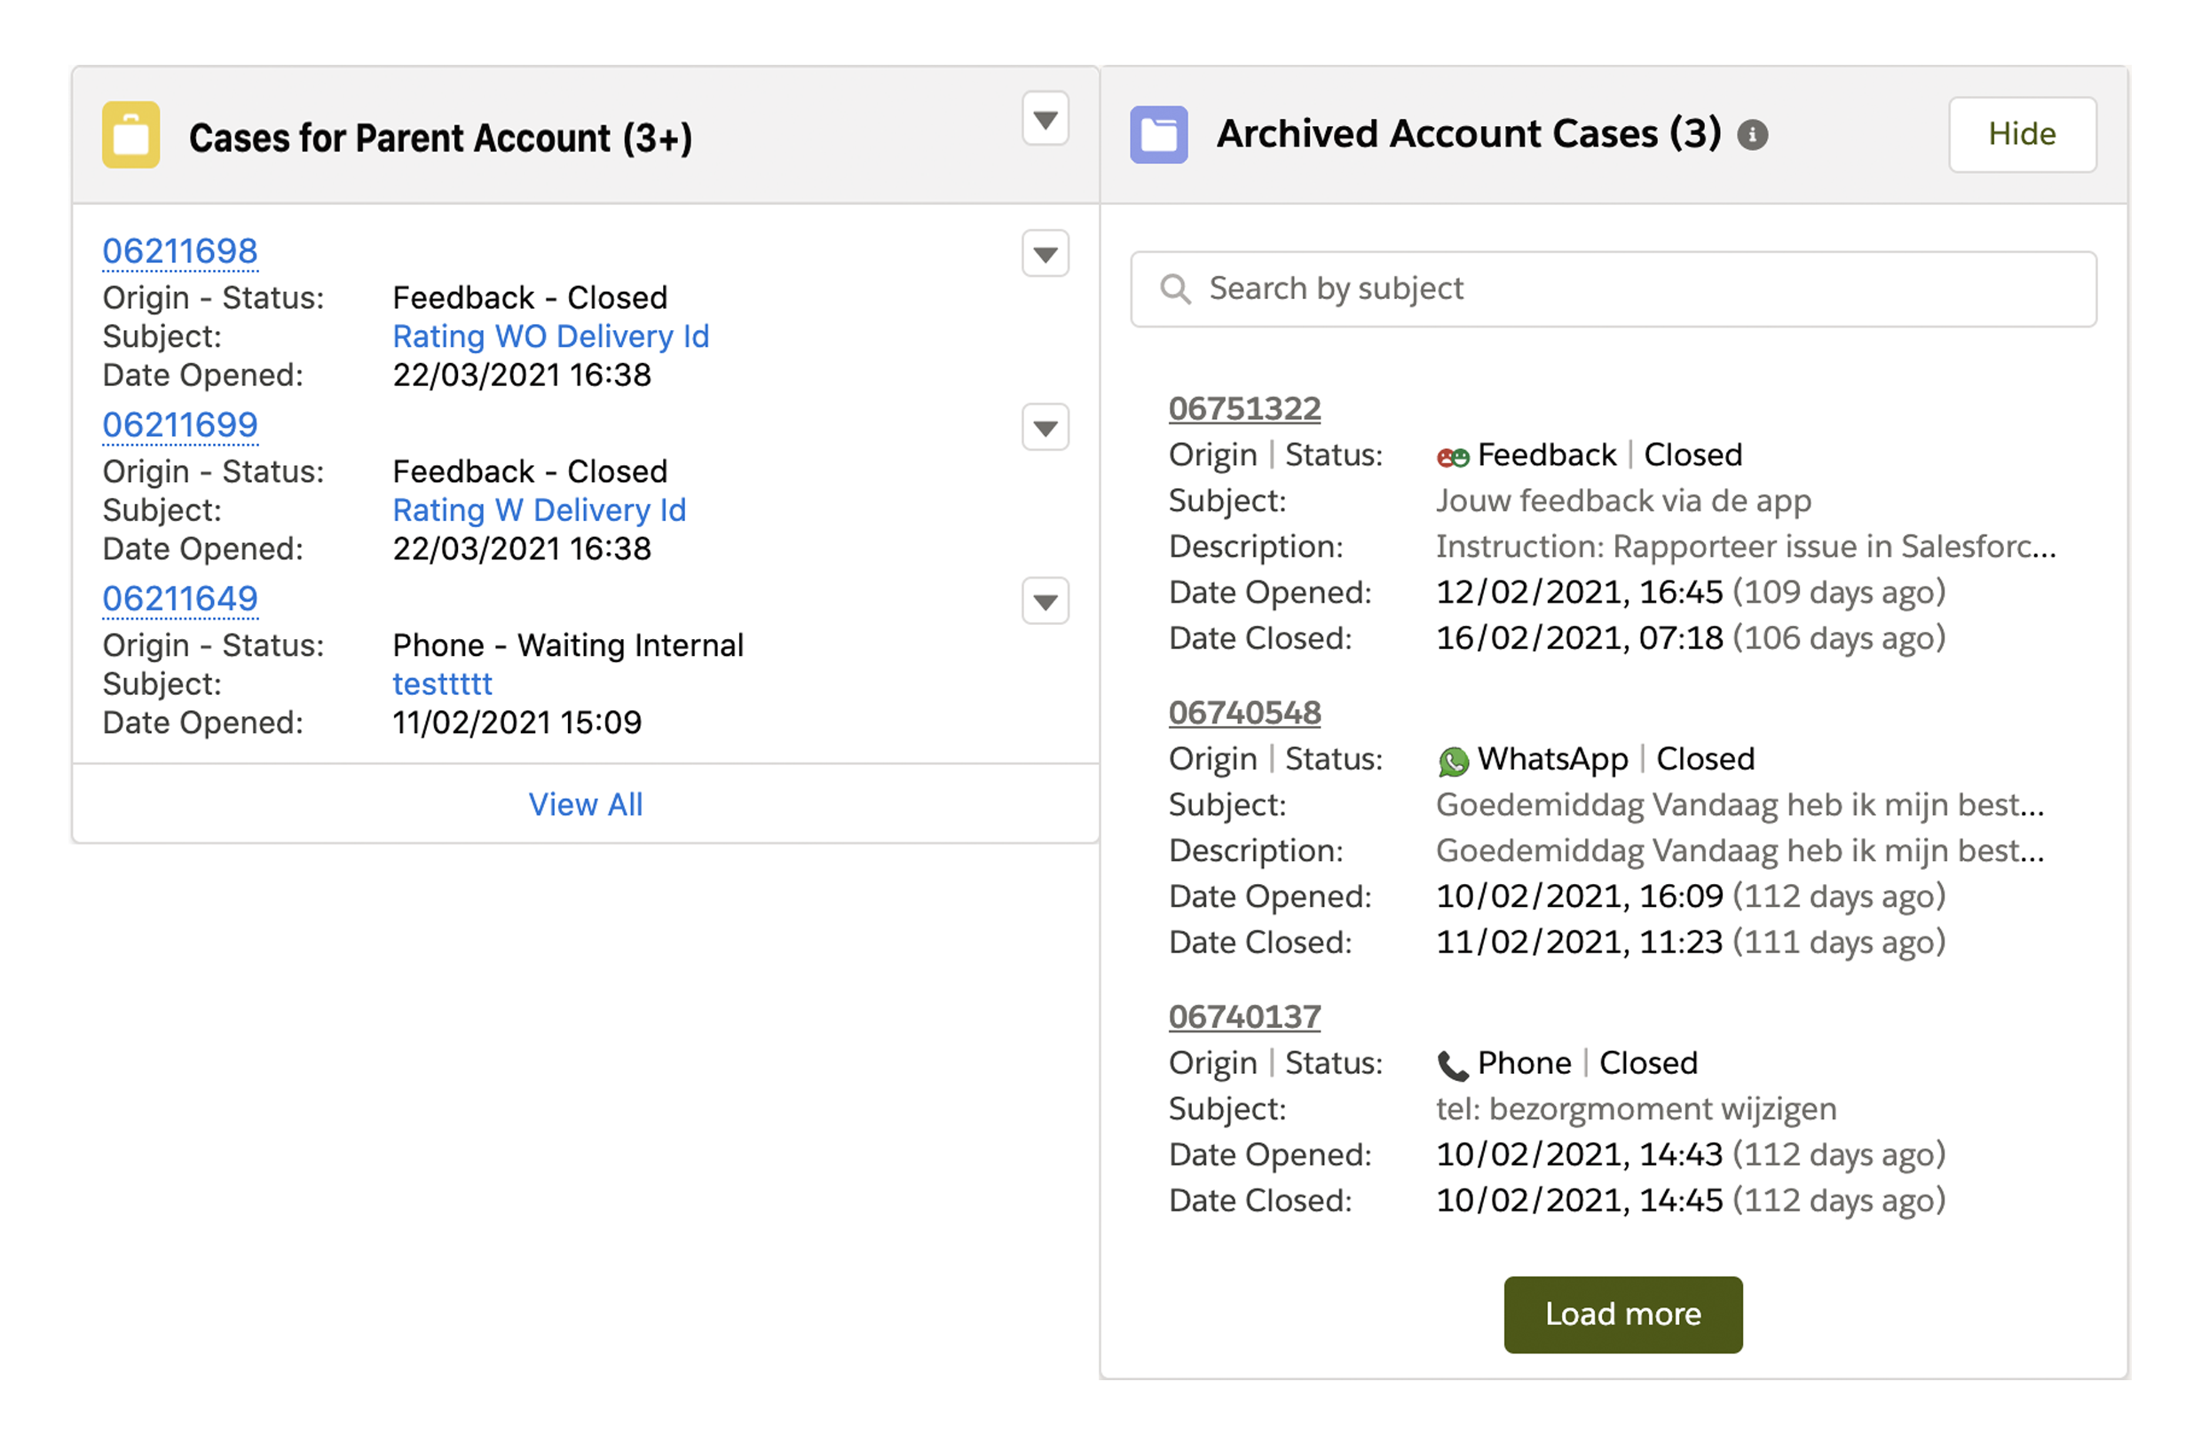Open archived case 06740548
This screenshot has width=2201, height=1445.
point(1244,714)
